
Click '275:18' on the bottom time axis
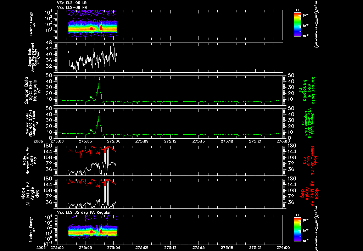pyautogui.click(x=227, y=247)
